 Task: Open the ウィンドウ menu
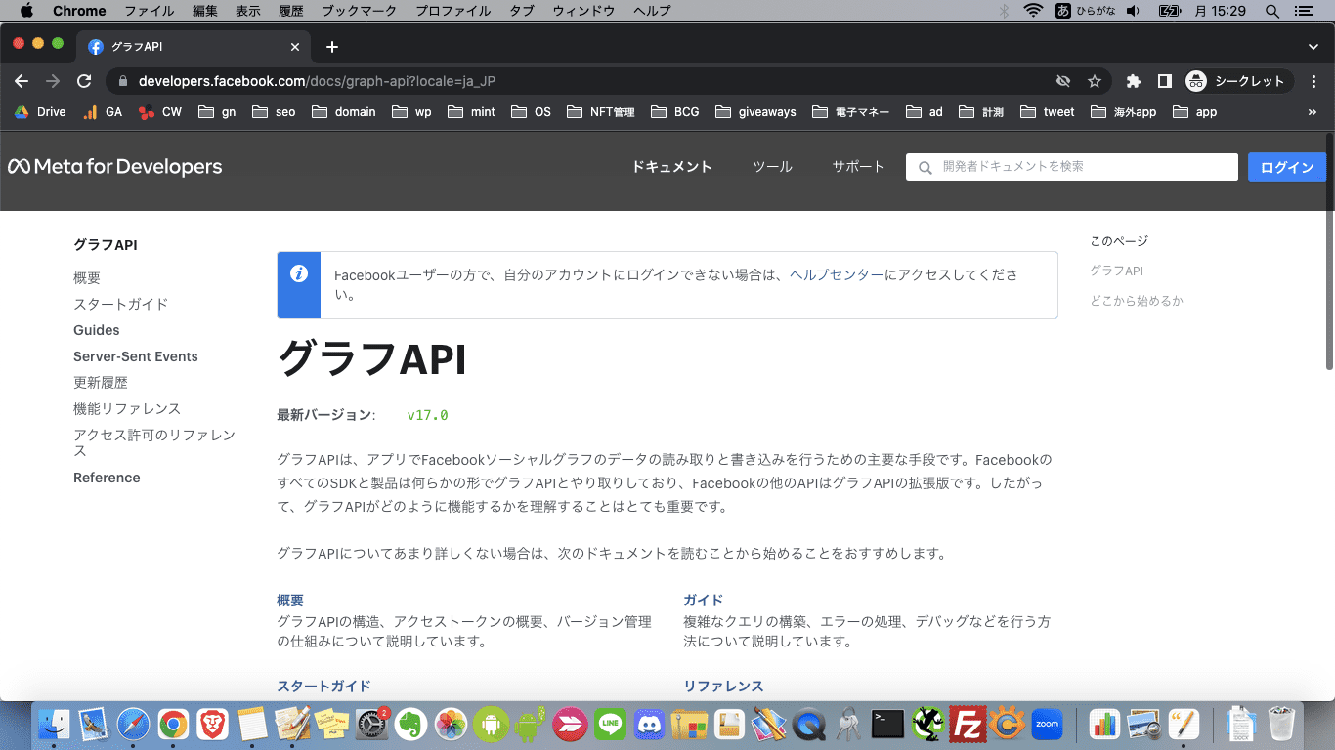point(584,11)
